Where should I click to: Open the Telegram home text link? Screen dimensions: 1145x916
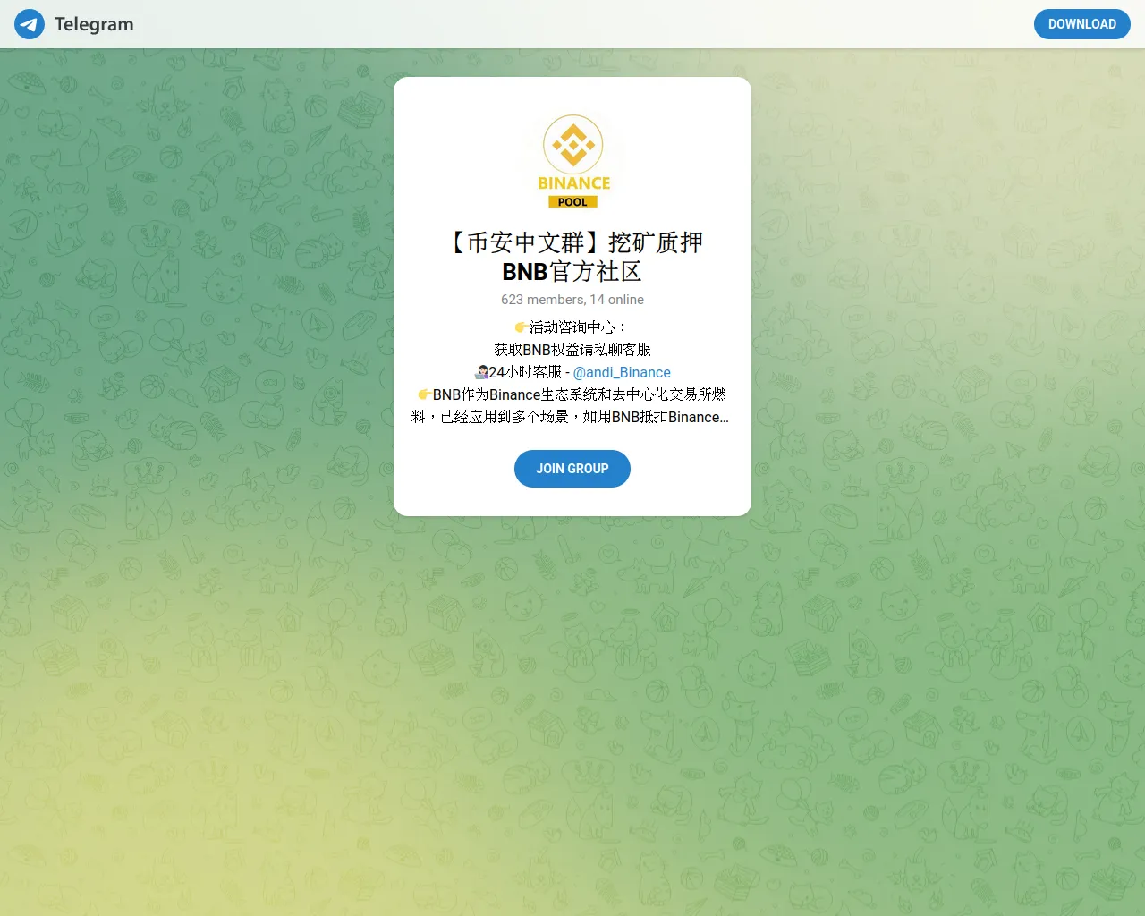pos(94,24)
